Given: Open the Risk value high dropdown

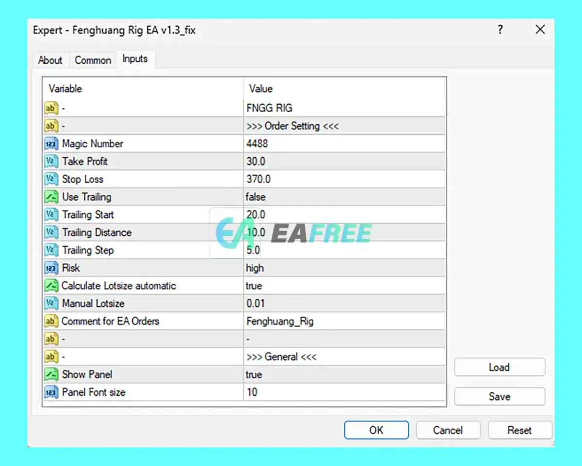Looking at the screenshot, I should tap(344, 268).
